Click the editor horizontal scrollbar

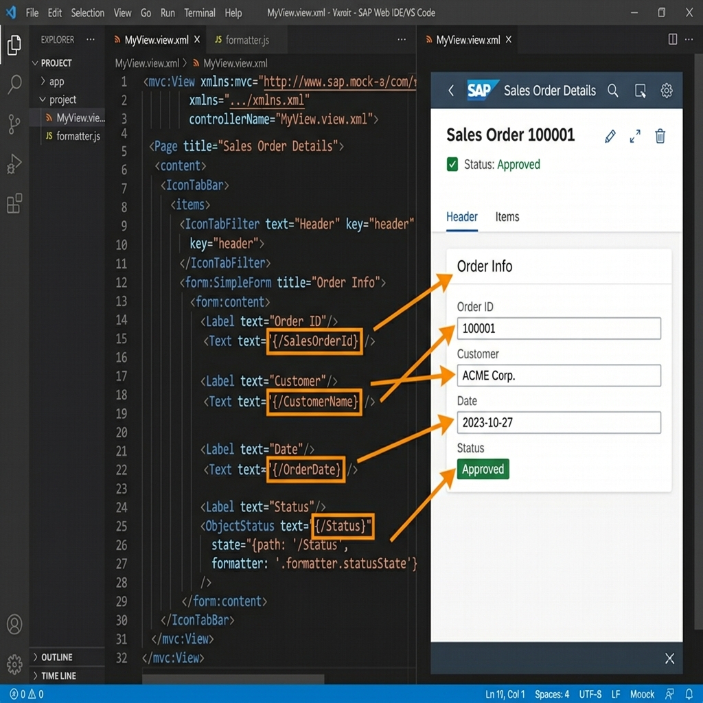coord(233,679)
